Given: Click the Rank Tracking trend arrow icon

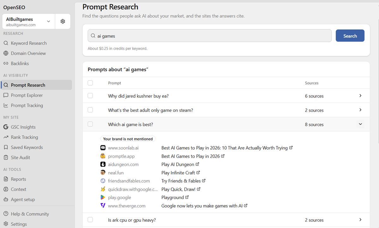Looking at the screenshot, I should (6, 137).
